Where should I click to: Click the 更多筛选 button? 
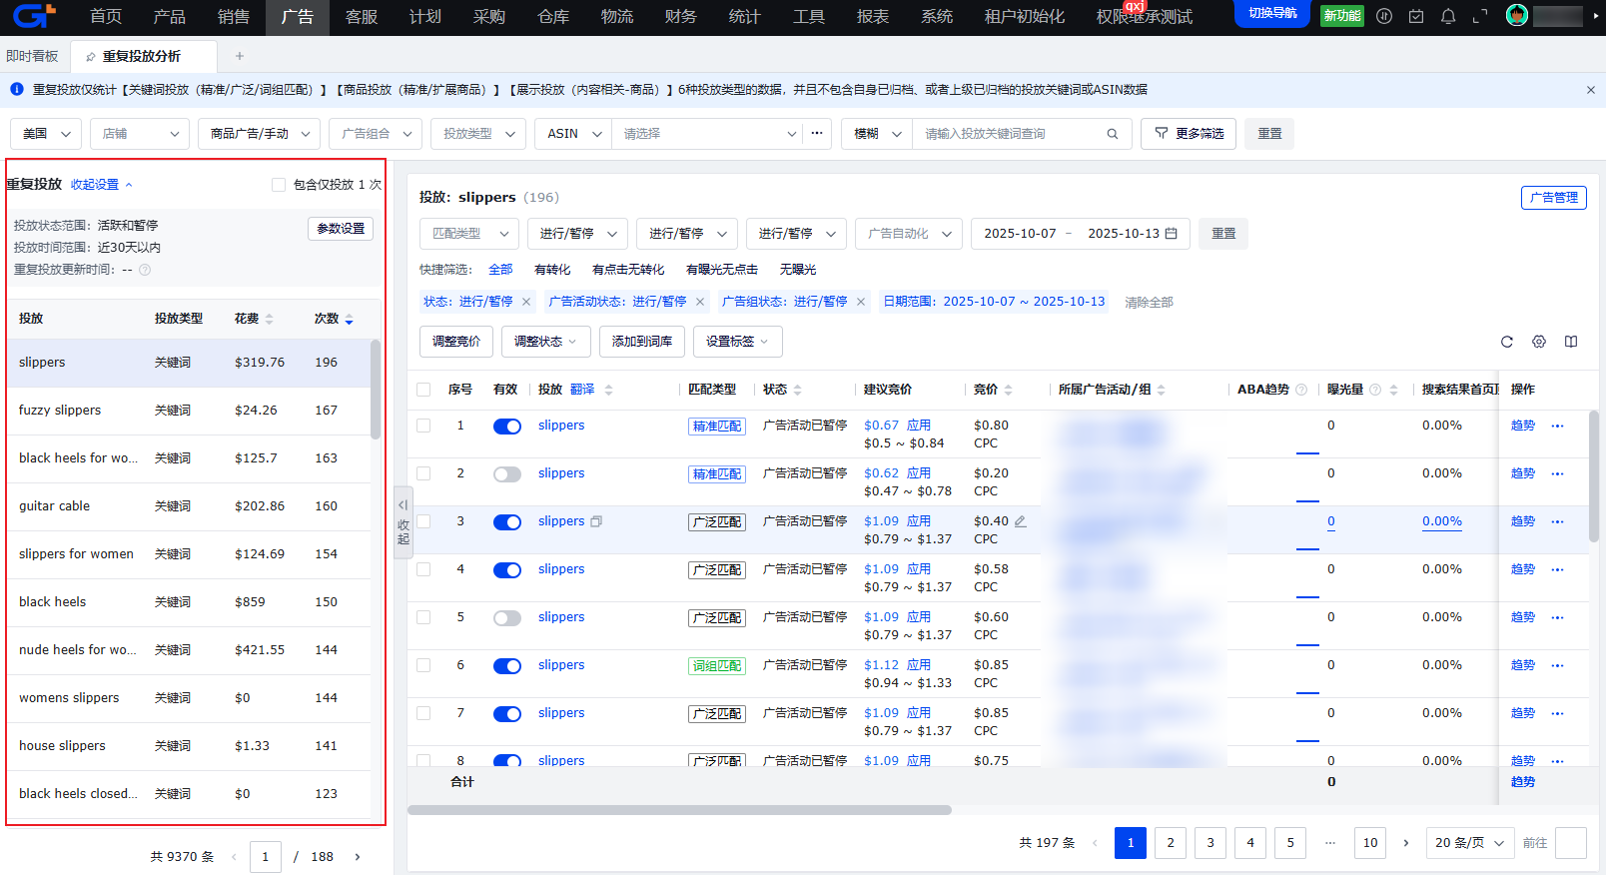point(1189,134)
